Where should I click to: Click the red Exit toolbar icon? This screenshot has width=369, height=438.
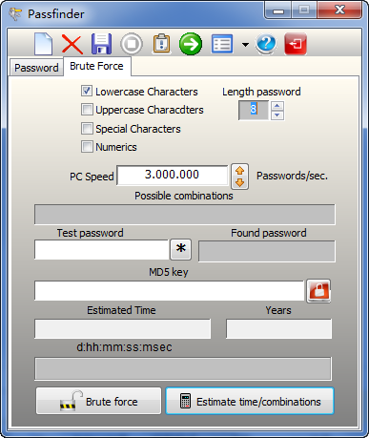coord(296,44)
